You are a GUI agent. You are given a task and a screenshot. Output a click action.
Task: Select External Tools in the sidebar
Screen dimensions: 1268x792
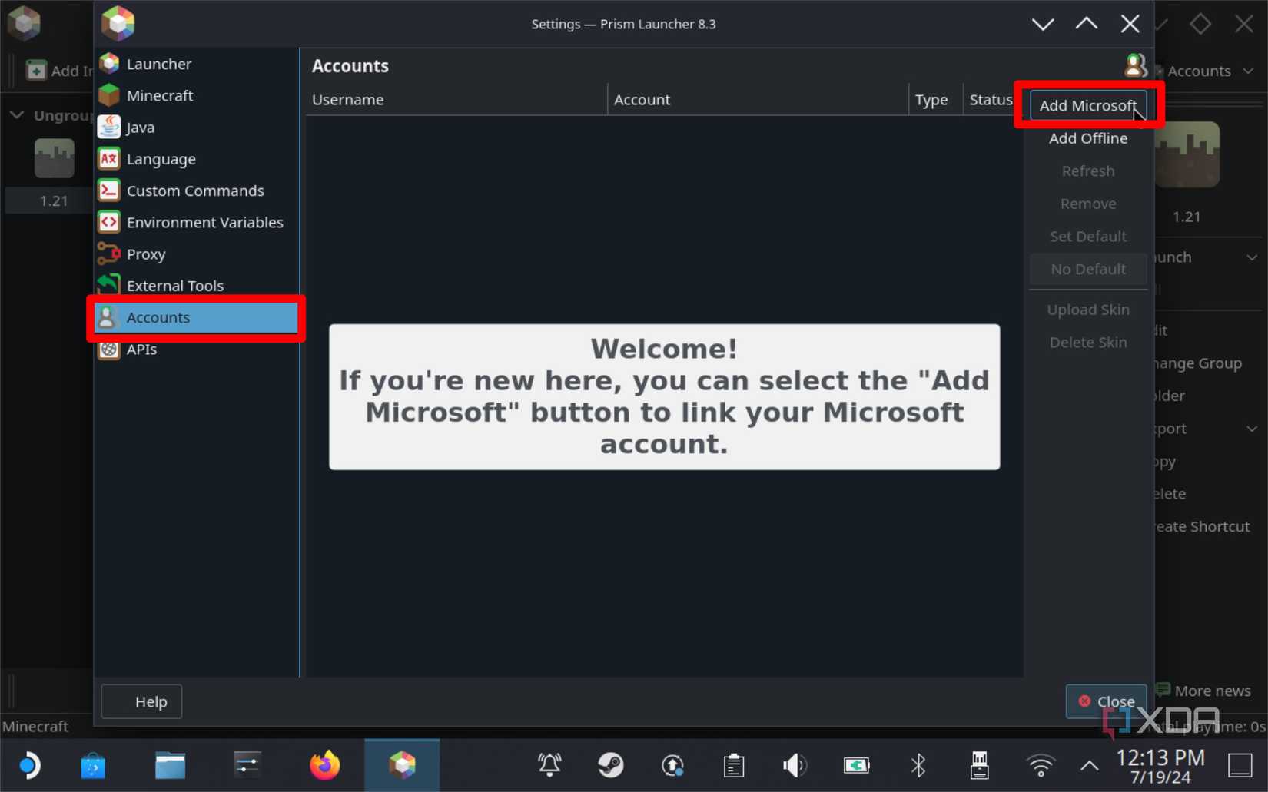(197, 285)
